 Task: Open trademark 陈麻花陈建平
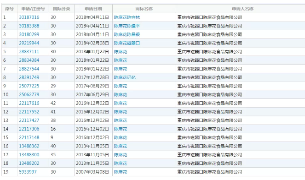pos(127,26)
